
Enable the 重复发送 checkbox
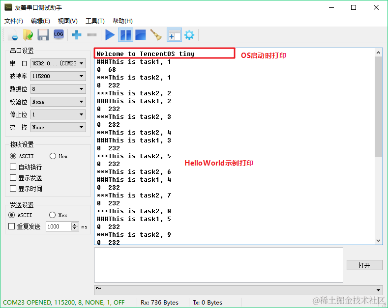click(12, 226)
